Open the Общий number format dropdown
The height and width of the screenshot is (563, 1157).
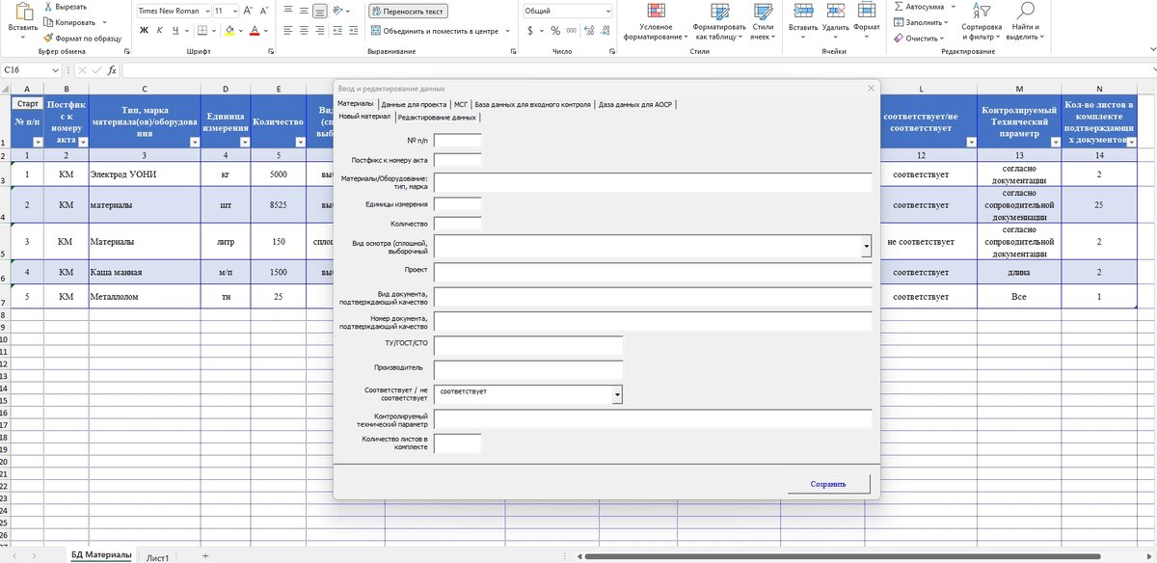(607, 11)
